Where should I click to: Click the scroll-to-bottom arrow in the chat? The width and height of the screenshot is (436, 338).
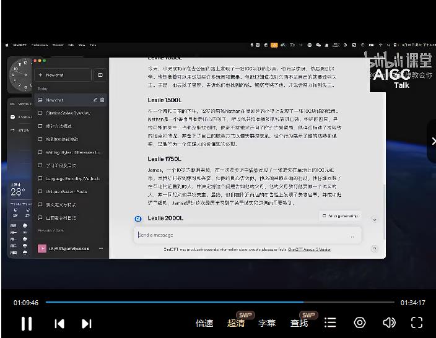pyautogui.click(x=374, y=219)
